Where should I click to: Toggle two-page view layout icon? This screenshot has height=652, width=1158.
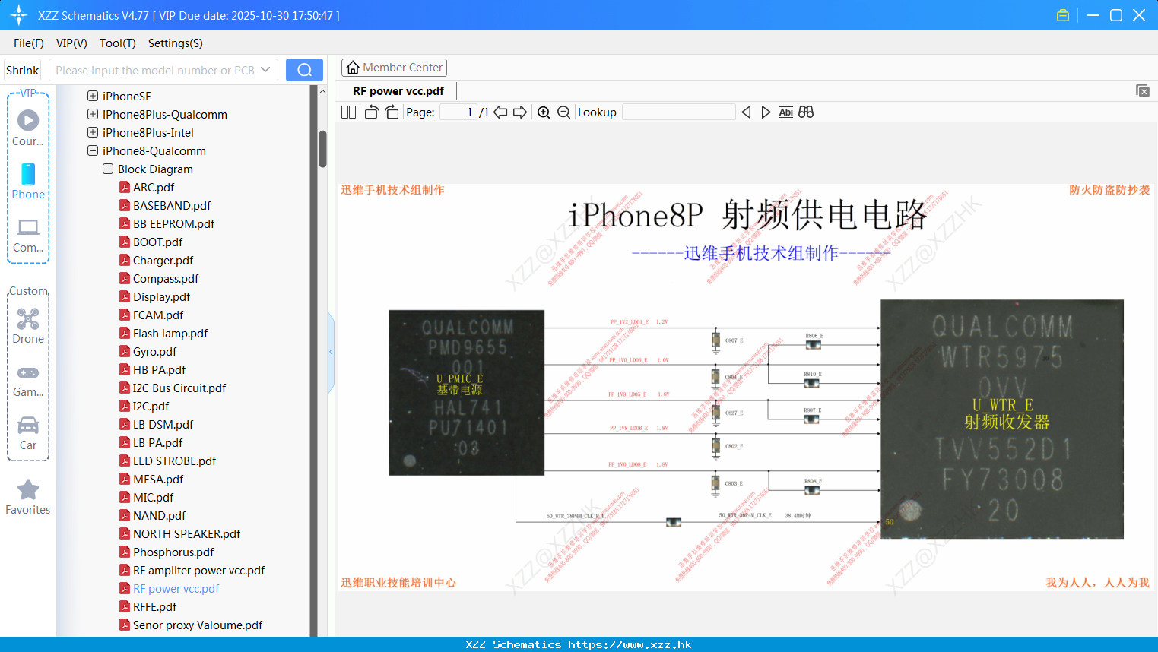point(349,112)
